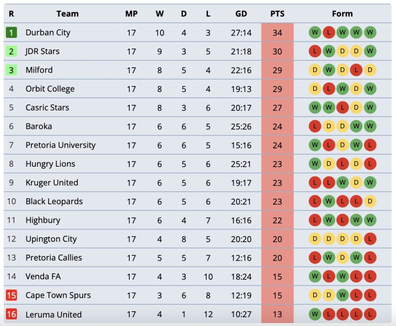The height and width of the screenshot is (326, 396).
Task: Click Durban City's highlighted 34 points cell
Action: coord(277,32)
